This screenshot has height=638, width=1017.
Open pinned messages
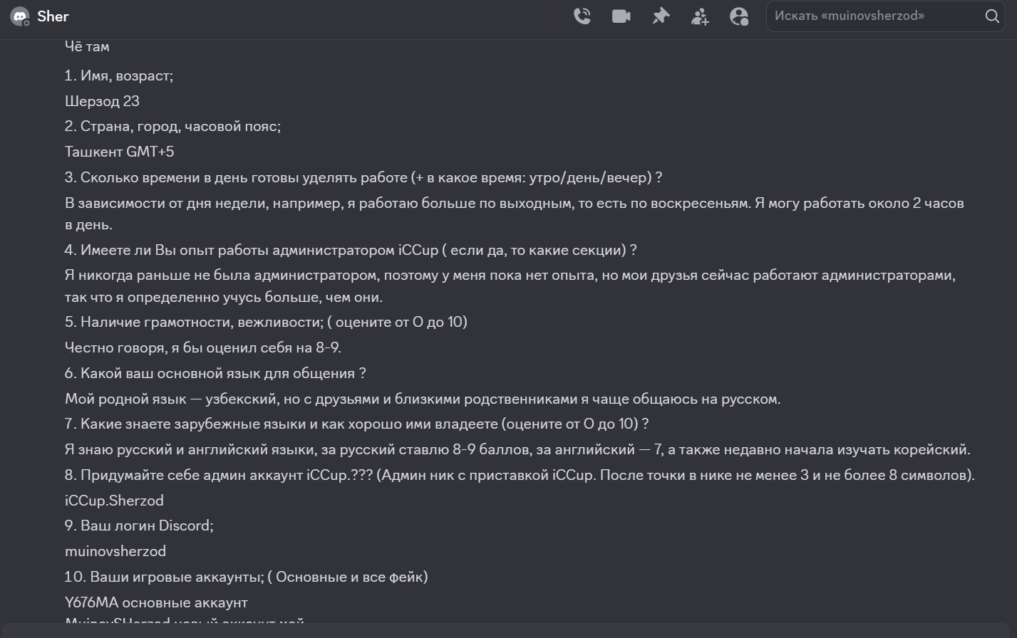tap(661, 16)
